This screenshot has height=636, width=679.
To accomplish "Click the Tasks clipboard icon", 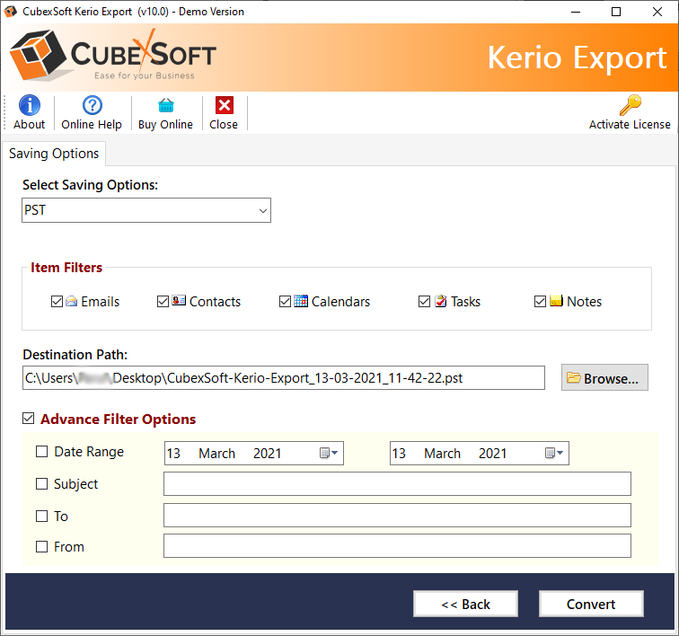I will (441, 301).
